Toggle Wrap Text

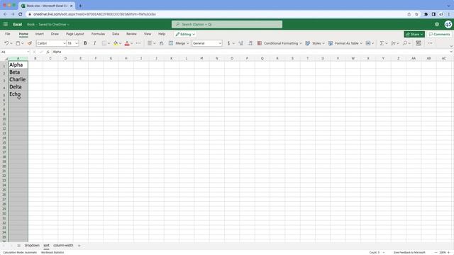(161, 43)
